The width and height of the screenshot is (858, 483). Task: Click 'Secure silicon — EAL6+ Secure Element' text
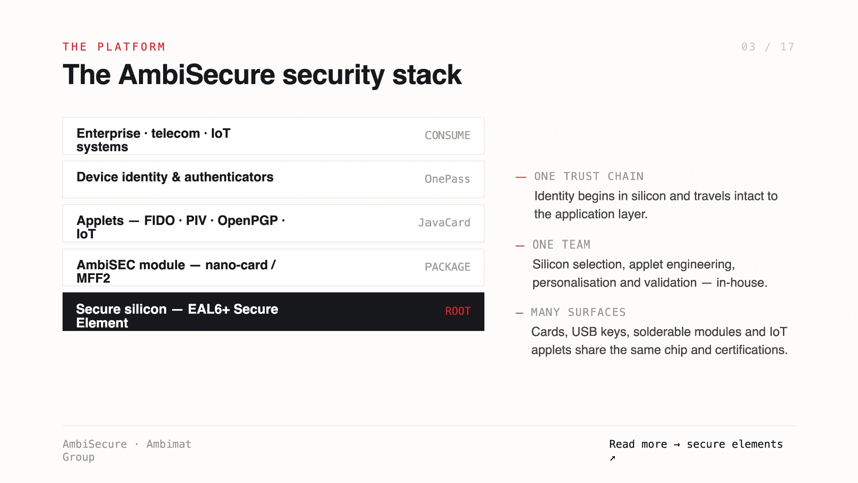(x=177, y=316)
